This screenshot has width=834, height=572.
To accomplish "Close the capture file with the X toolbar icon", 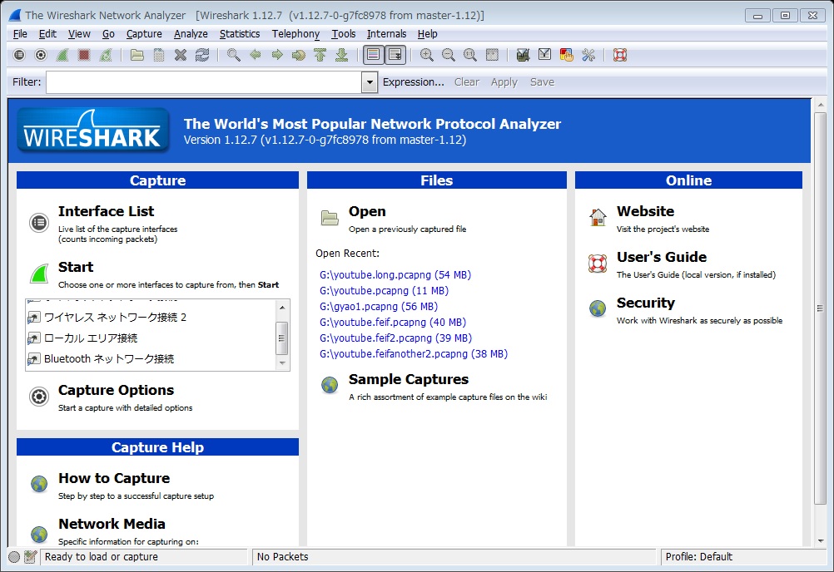I will tap(181, 55).
